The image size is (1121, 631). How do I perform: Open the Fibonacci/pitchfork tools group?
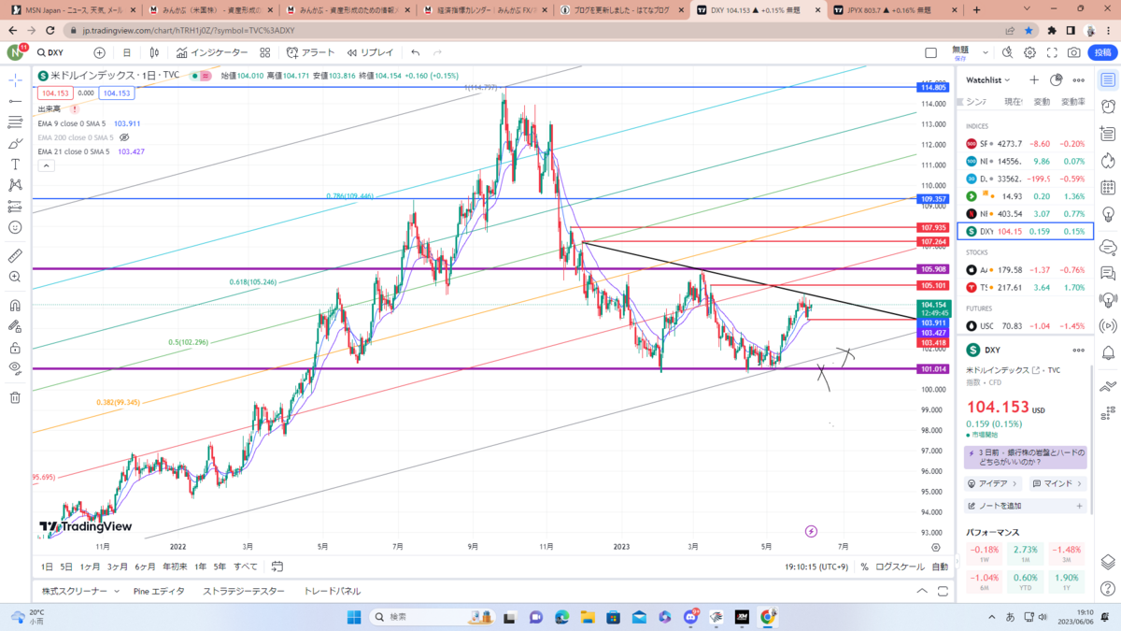(15, 122)
